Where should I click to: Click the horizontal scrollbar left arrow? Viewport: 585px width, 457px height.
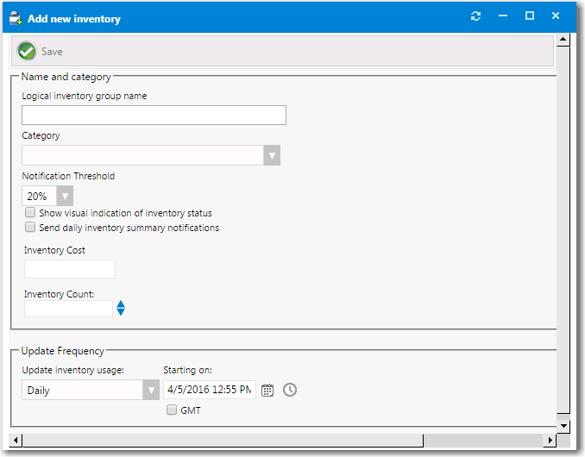tap(16, 441)
